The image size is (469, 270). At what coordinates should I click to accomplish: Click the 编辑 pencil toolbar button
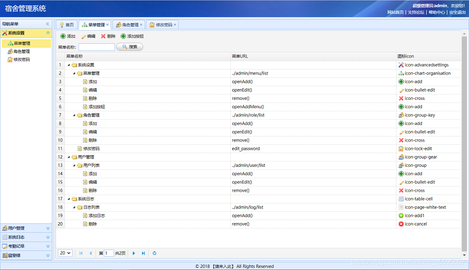88,36
